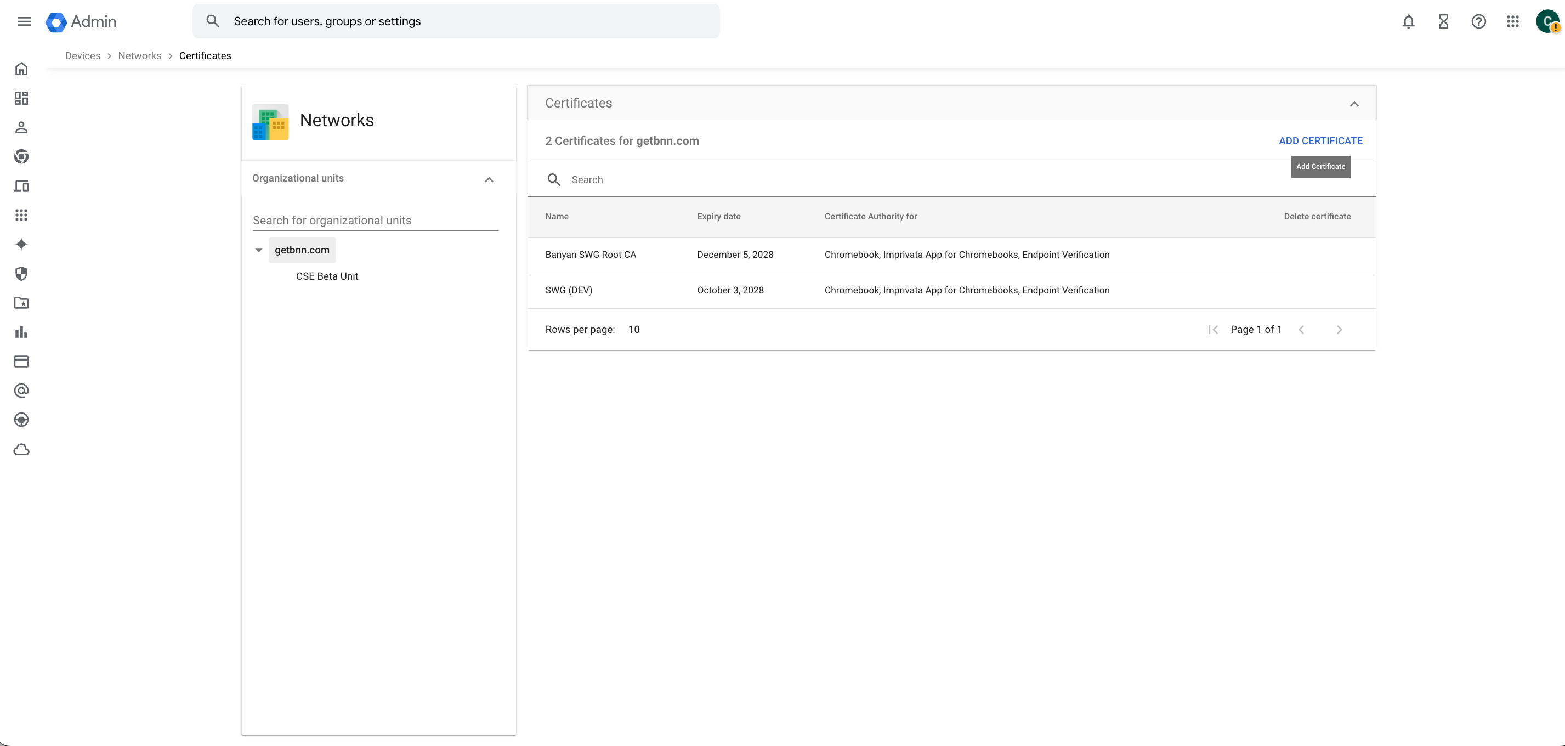Collapse the Organizational units section
The height and width of the screenshot is (746, 1565).
tap(489, 180)
